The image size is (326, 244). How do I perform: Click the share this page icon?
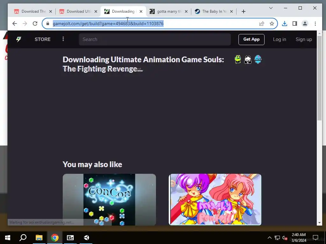coord(262,24)
